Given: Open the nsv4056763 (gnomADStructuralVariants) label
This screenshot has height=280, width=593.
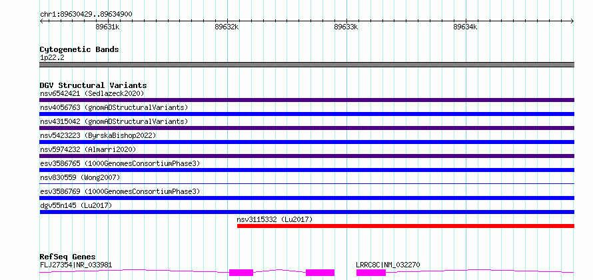Looking at the screenshot, I should [114, 107].
